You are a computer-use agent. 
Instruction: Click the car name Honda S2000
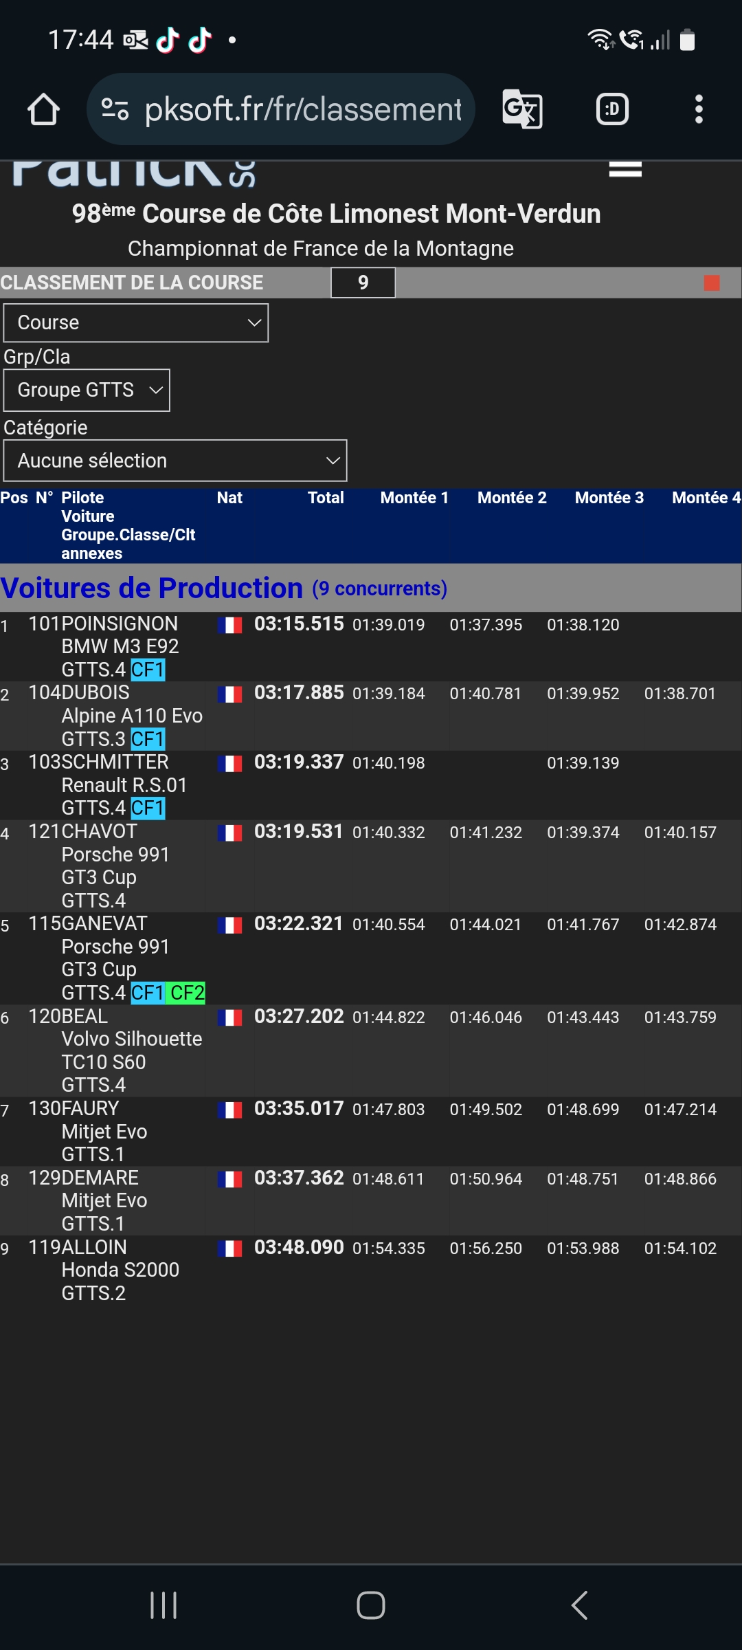click(x=120, y=1270)
